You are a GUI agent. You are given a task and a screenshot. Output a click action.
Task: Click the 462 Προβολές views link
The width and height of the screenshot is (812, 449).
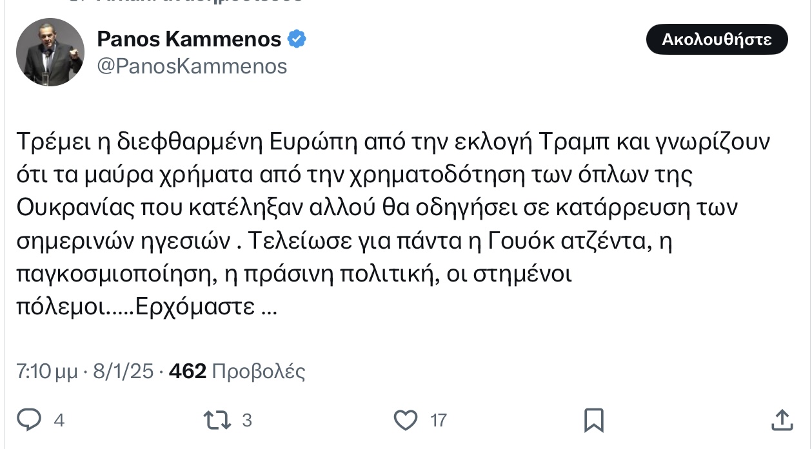(x=237, y=371)
